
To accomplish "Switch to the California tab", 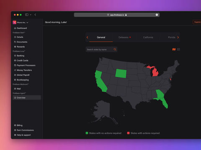I will tap(148, 37).
